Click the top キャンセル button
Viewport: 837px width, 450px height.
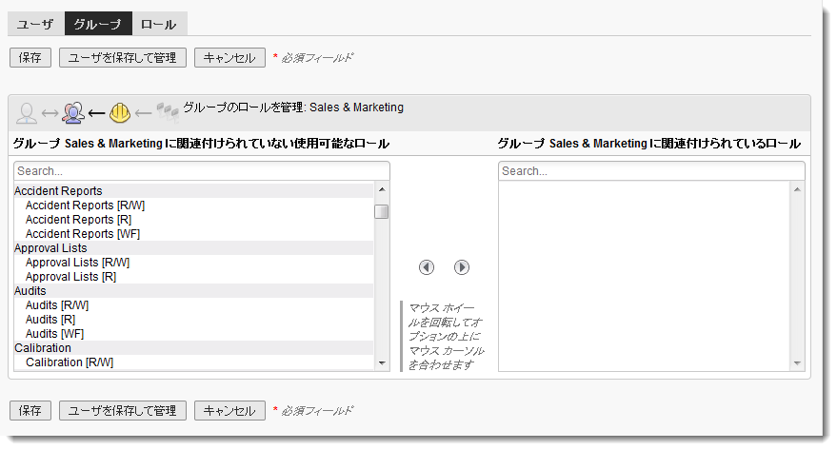coord(229,58)
